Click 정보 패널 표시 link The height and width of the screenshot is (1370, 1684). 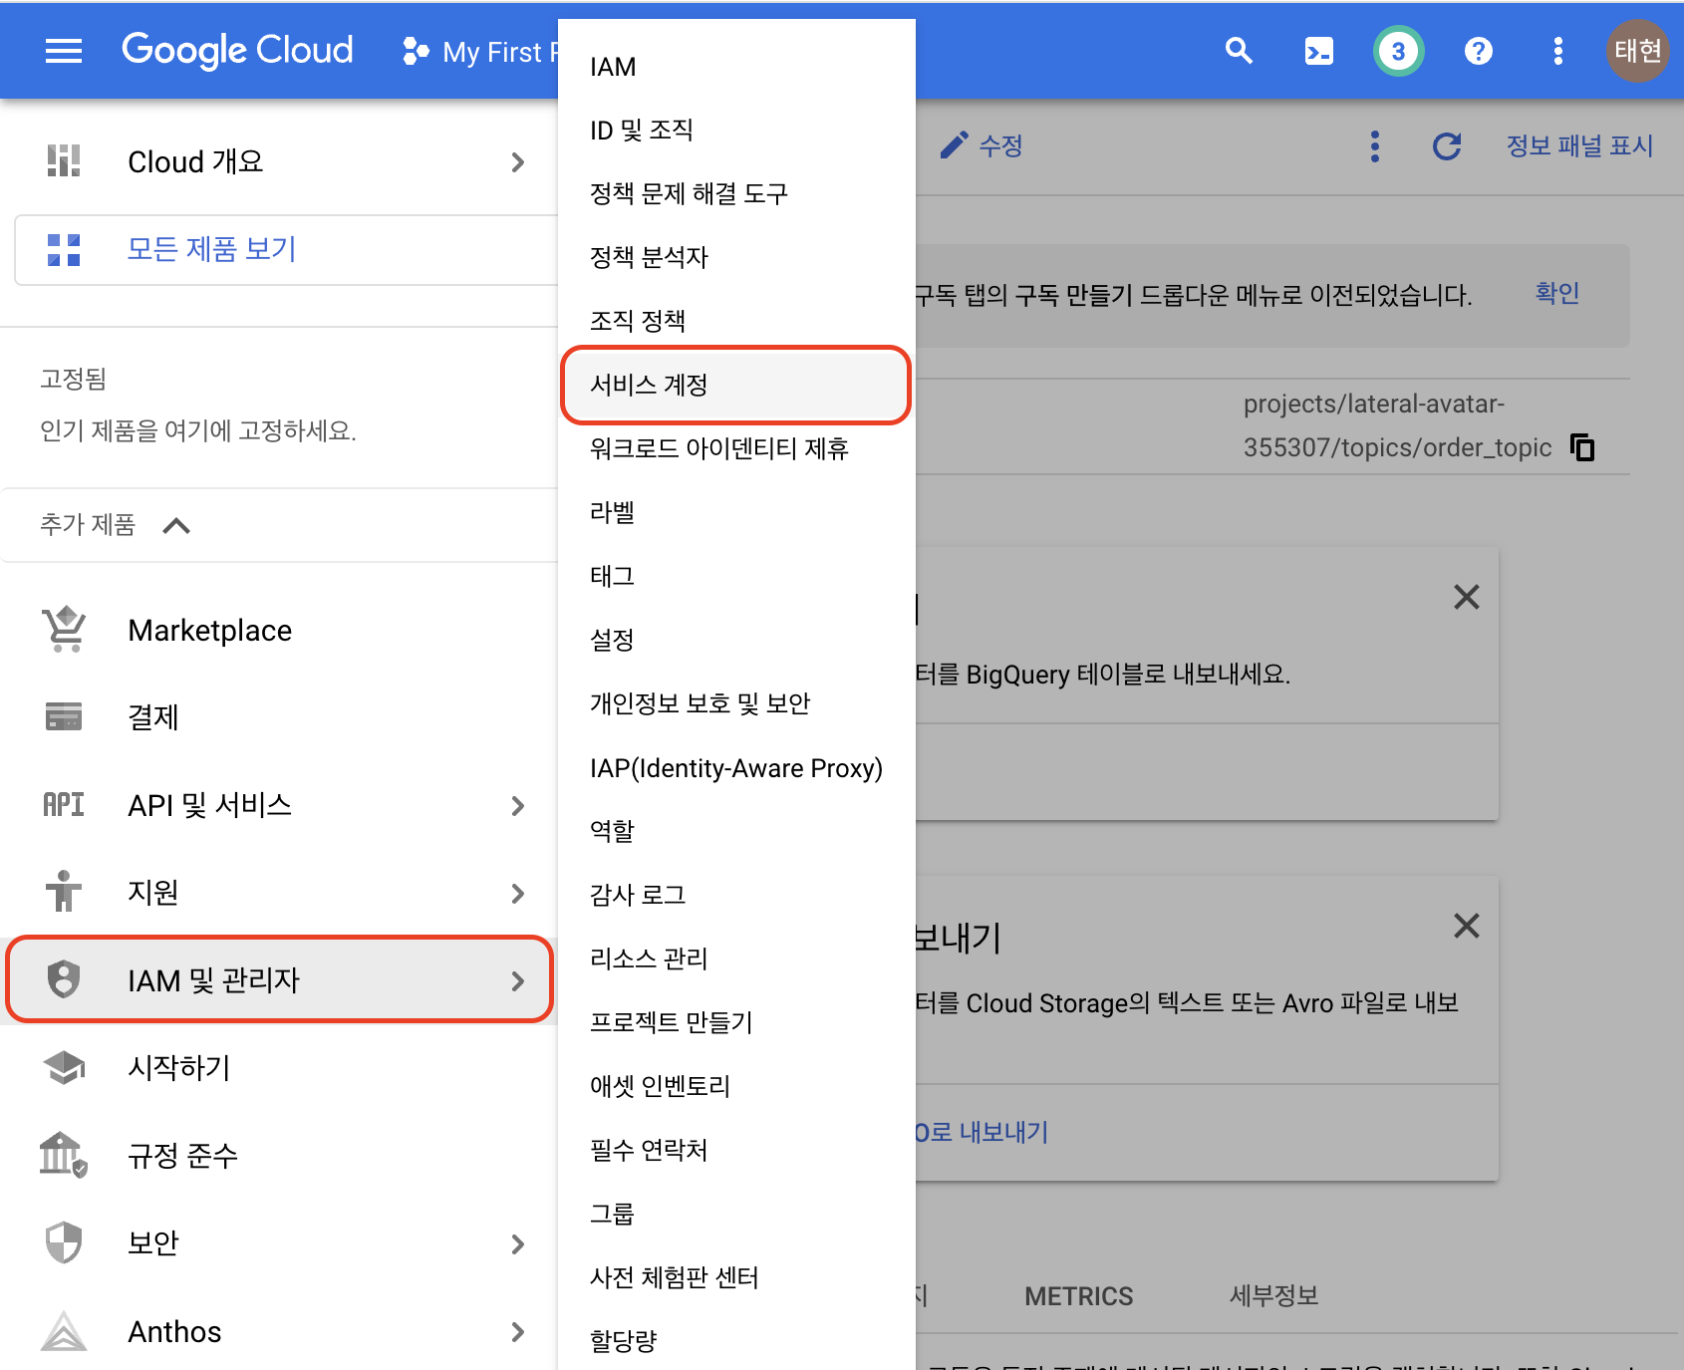coord(1579,146)
